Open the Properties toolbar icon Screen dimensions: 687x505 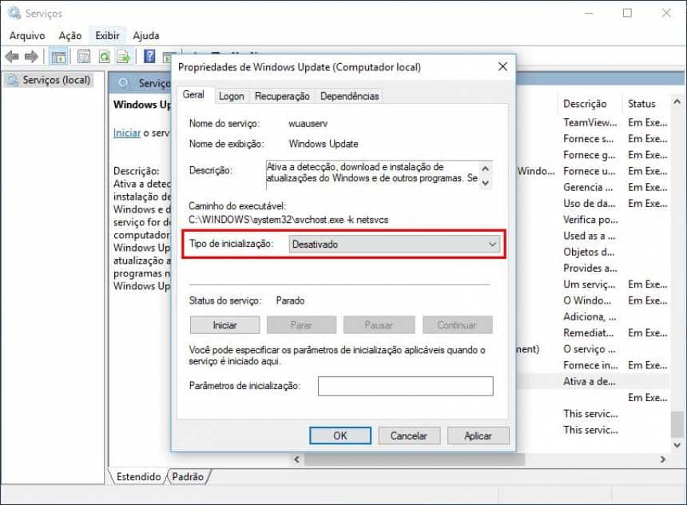[84, 57]
